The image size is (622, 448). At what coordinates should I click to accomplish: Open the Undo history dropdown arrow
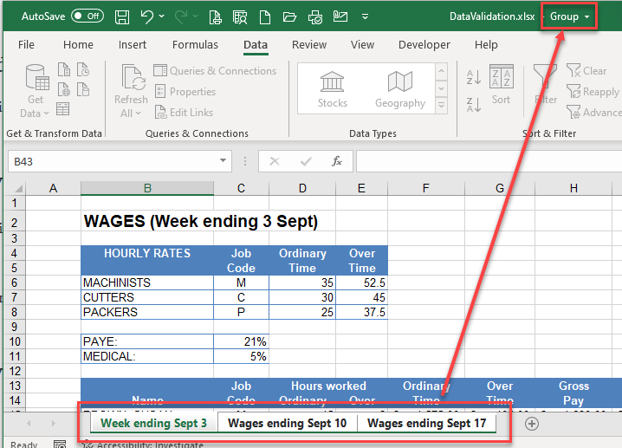click(161, 16)
